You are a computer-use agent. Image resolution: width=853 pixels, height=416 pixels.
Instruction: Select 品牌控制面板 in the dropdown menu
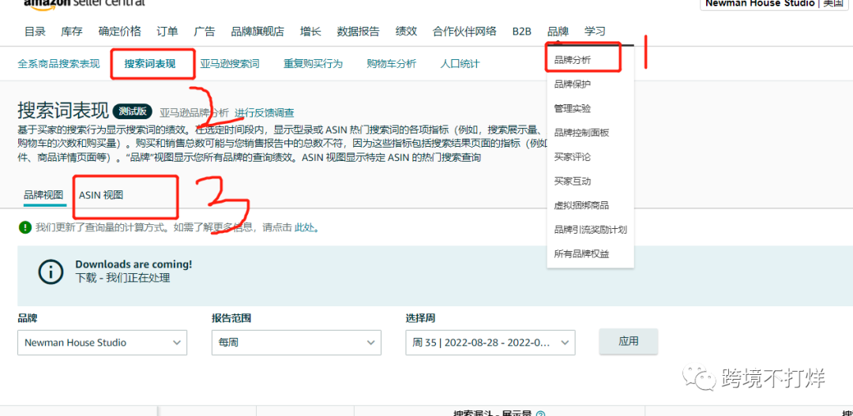(581, 133)
